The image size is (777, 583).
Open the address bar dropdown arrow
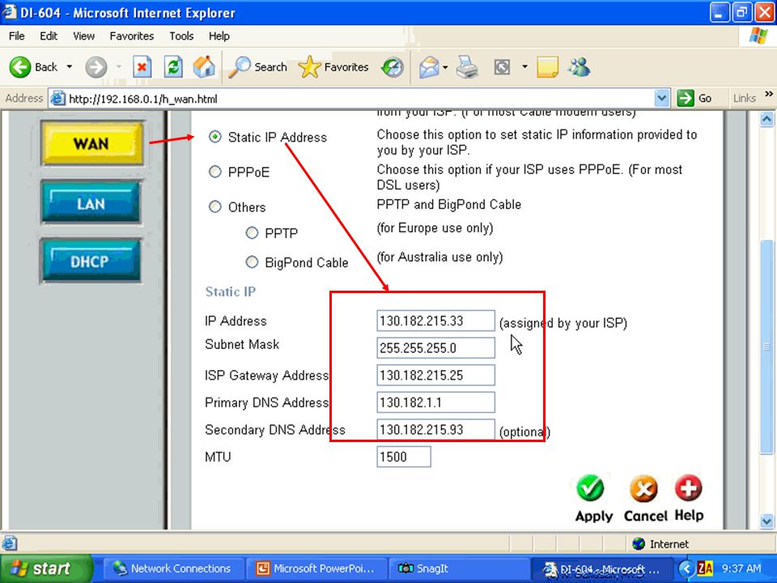pos(661,98)
